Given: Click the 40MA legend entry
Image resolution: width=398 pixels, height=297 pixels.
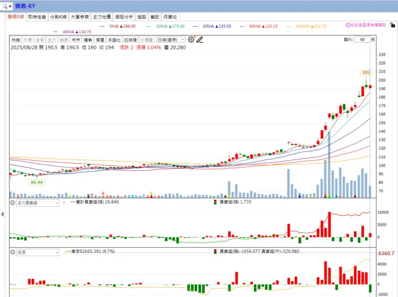Looking at the screenshot, I should click(x=73, y=32).
